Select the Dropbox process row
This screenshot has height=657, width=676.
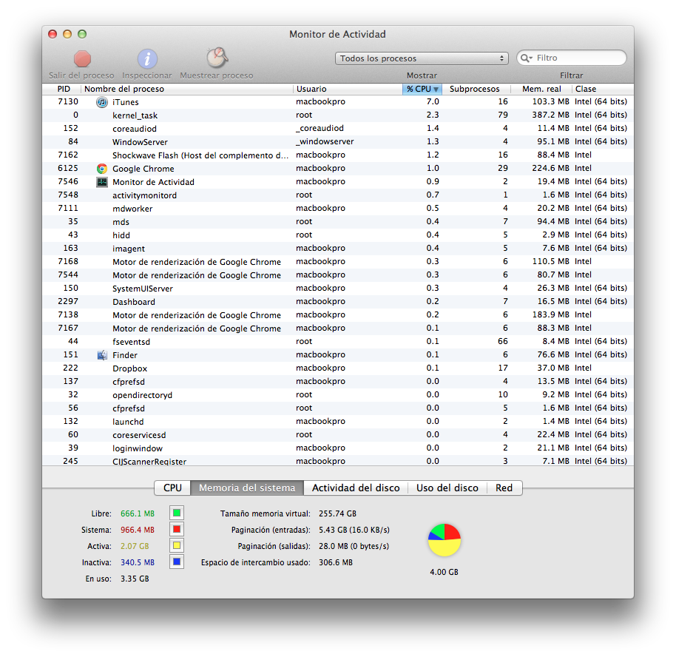[338, 368]
